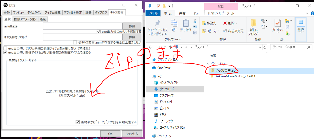This screenshot has width=314, height=139.
Task: Click the Edit icon in Open group
Action: 287,27
